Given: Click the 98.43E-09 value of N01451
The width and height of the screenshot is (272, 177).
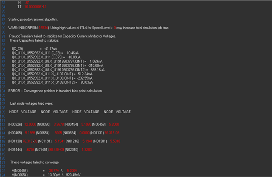Looking at the screenshot, I should pyautogui.click(x=57, y=149).
